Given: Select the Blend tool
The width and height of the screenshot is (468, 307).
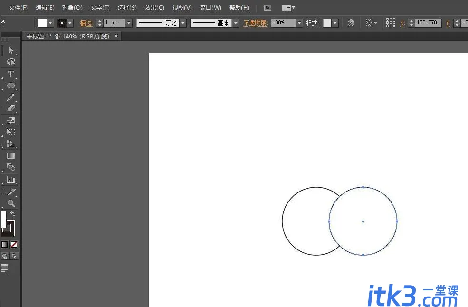Looking at the screenshot, I should [11, 167].
